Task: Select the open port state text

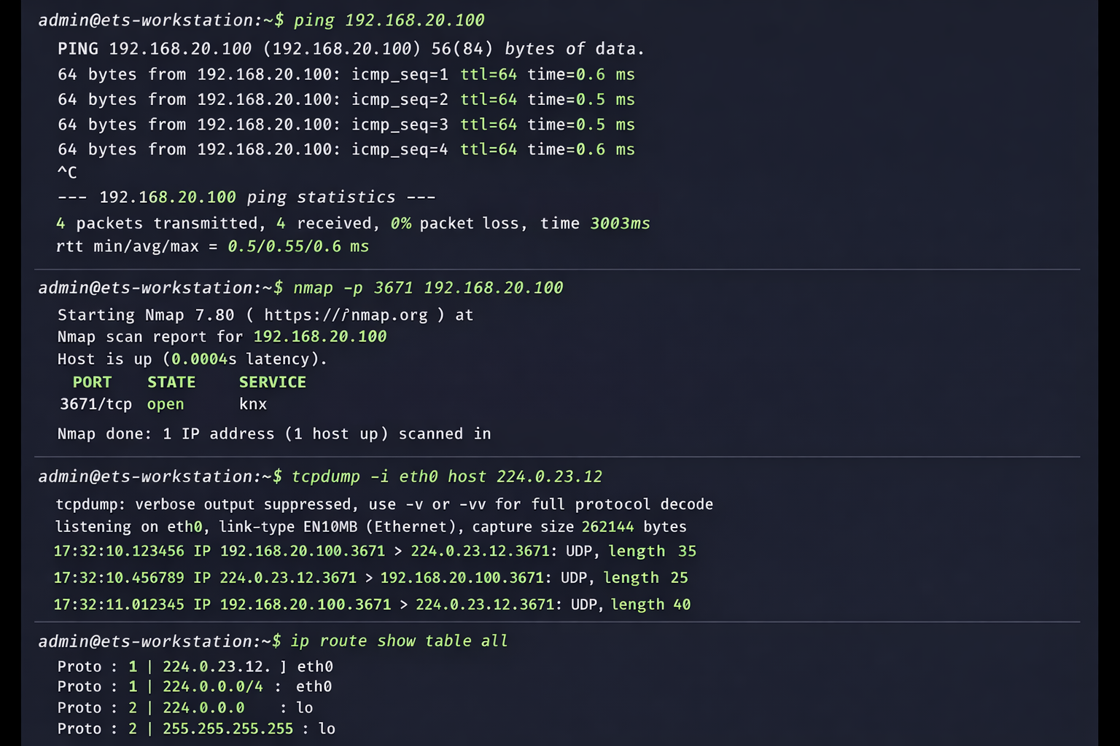Action: (x=166, y=404)
